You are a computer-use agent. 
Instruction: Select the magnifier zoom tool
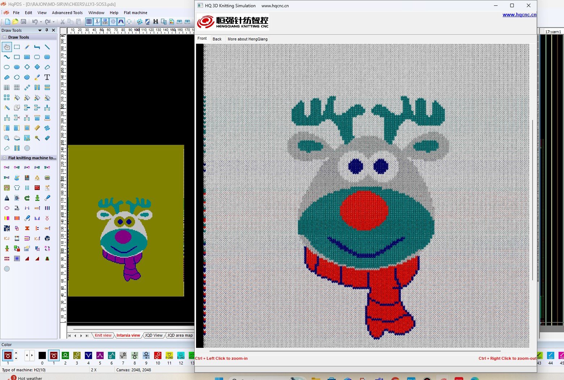(x=7, y=138)
